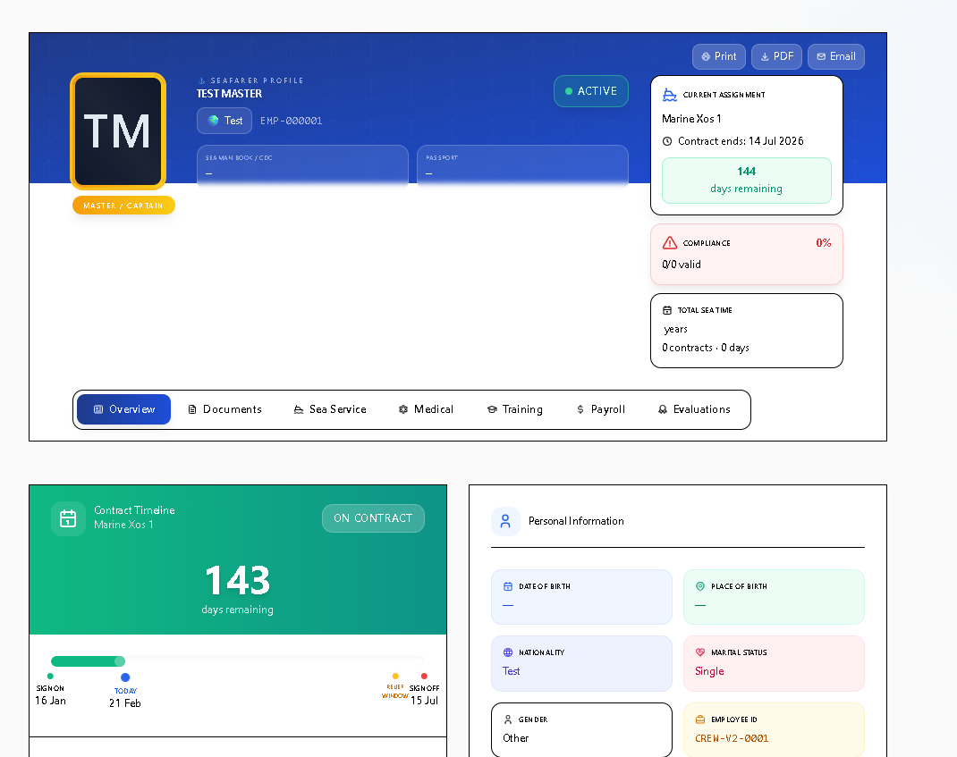Click the location pin icon beside Place of Birth
The image size is (957, 757).
[700, 586]
